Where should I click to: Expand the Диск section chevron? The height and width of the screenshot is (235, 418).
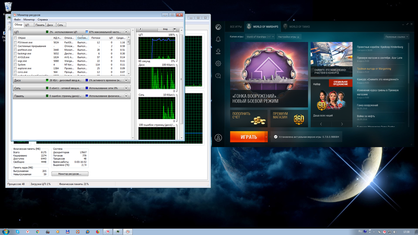coord(126,80)
